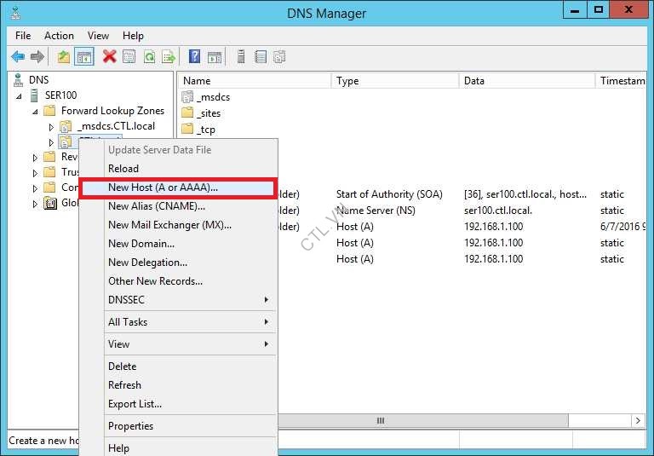Screen dimensions: 654x456
Task: Expand the _msdcs.CTL.local zone
Action: pos(51,127)
